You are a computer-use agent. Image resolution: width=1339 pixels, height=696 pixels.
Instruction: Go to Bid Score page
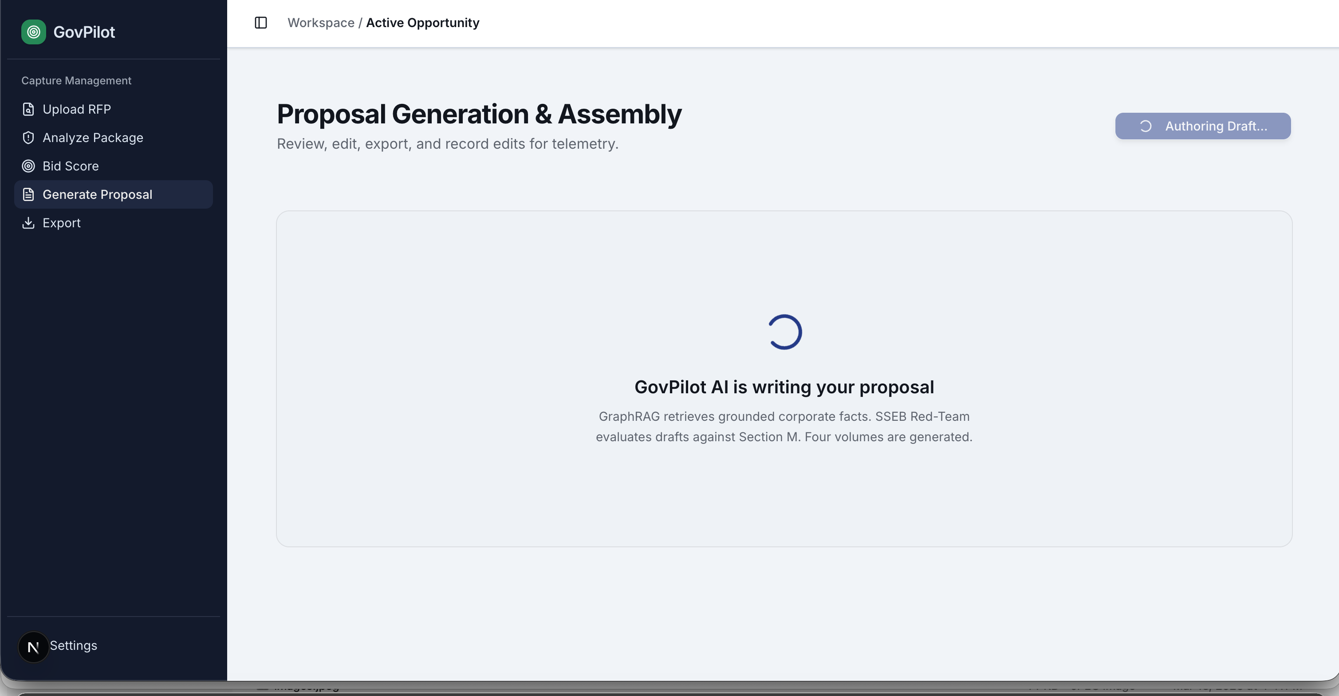click(71, 166)
